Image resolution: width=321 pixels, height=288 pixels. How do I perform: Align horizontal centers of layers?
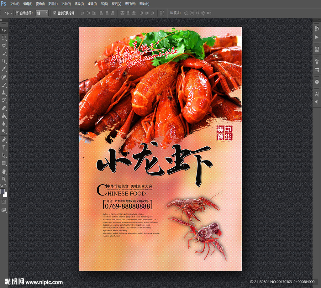pyautogui.click(x=107, y=13)
